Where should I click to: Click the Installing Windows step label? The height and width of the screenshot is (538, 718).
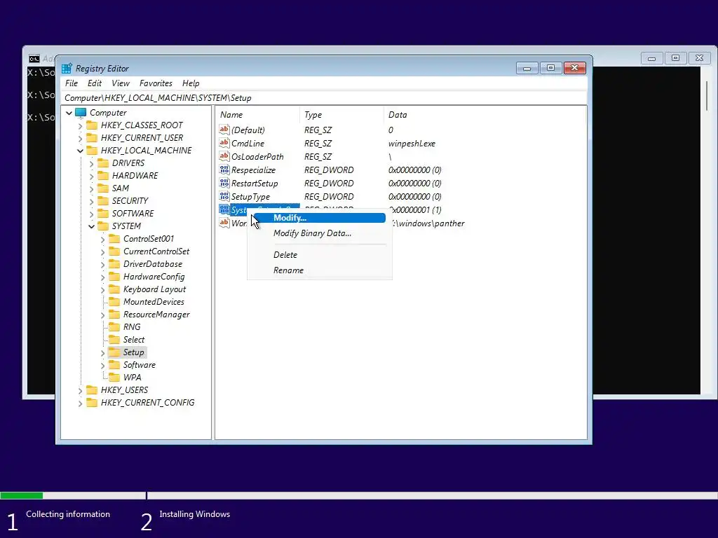[x=195, y=514]
